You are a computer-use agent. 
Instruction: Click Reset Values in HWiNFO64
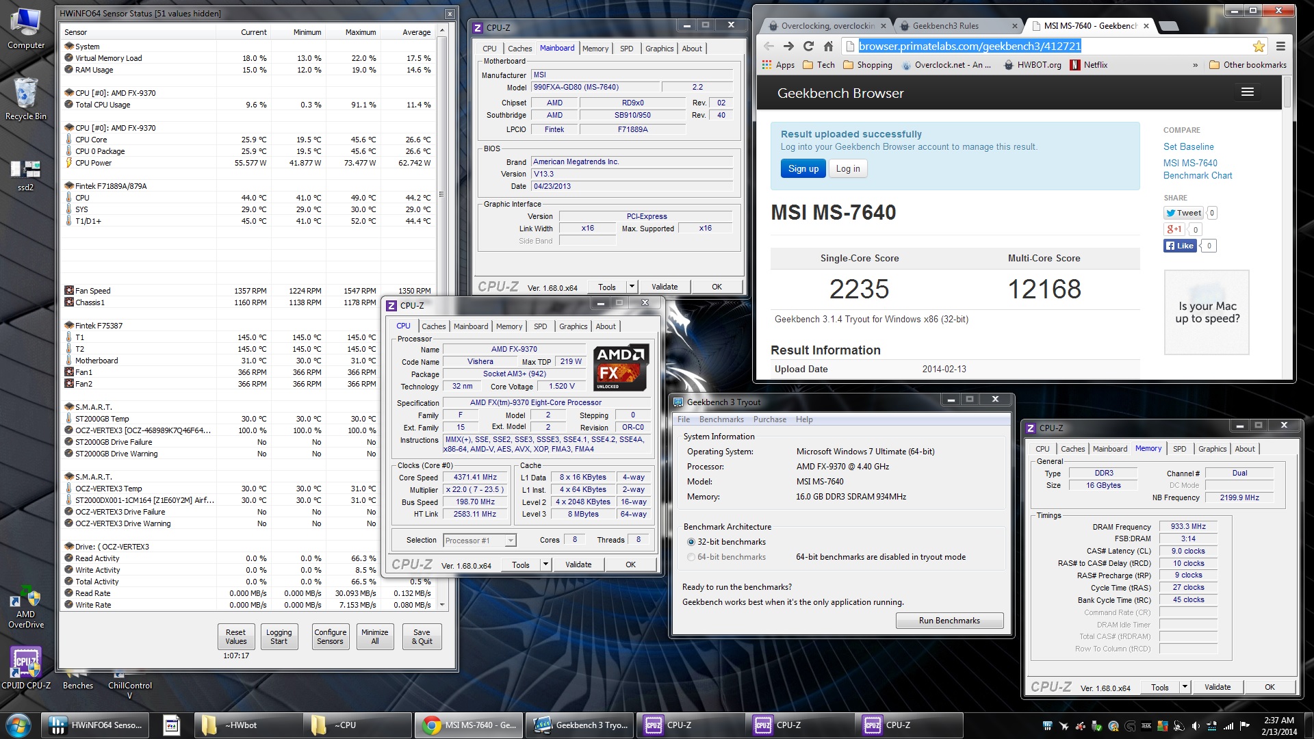coord(236,636)
